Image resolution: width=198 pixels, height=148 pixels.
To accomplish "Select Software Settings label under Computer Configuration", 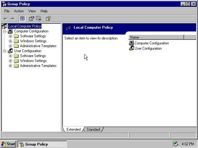I will click(x=33, y=36).
